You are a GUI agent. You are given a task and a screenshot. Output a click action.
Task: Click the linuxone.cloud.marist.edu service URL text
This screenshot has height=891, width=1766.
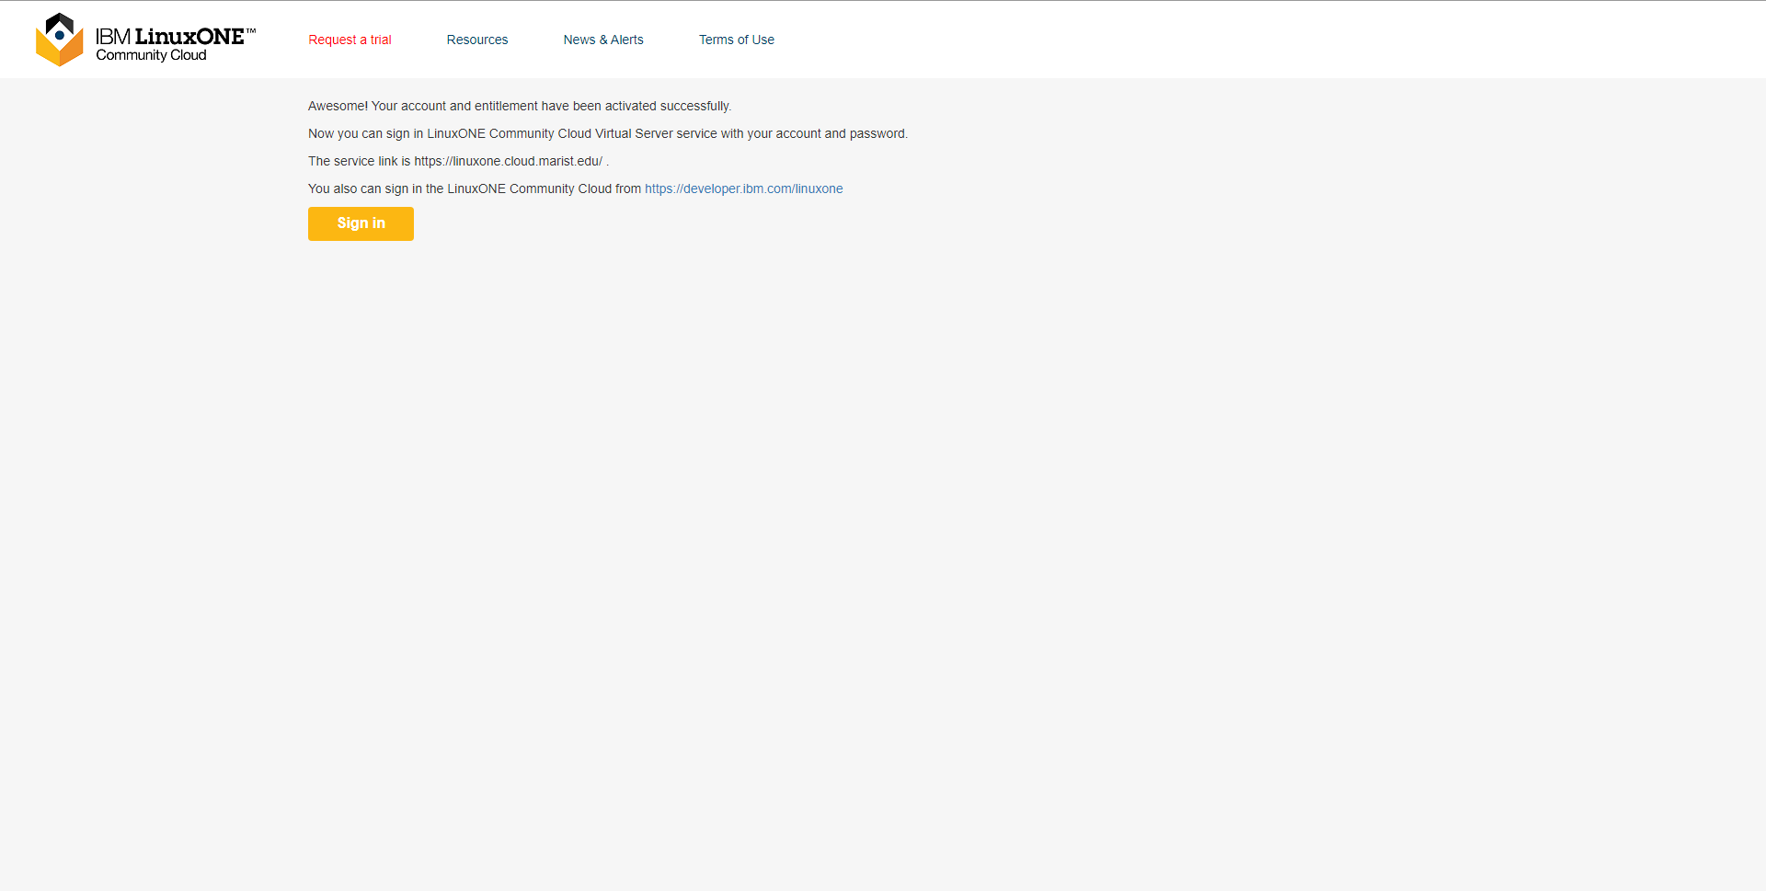508,161
